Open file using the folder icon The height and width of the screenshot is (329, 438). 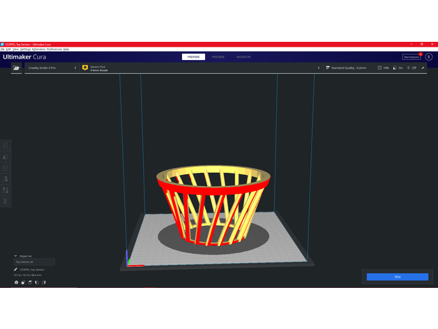click(16, 68)
